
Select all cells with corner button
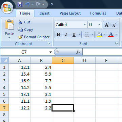point(4,60)
